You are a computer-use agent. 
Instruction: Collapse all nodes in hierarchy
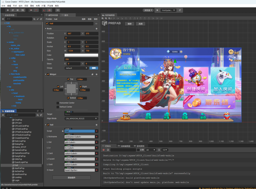pos(38,19)
